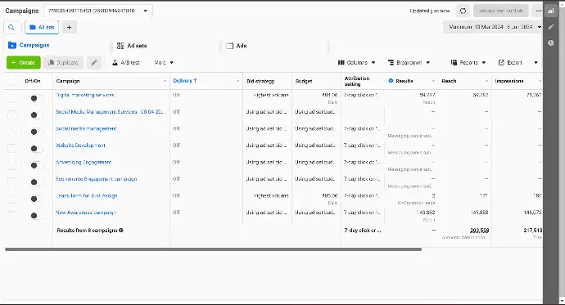Check the Digital marketing services row checkbox
Viewport: 565px width, 305px height.
click(12, 98)
